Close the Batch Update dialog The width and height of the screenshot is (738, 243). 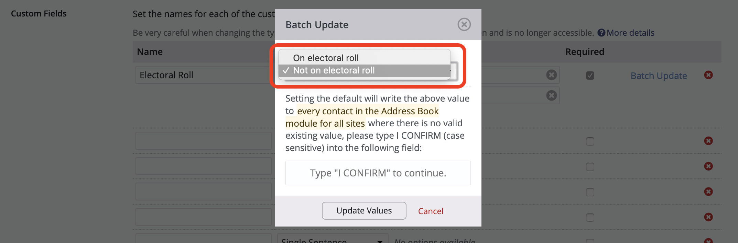(x=464, y=24)
